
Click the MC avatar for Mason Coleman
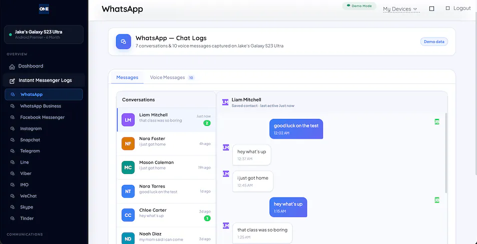pos(128,167)
